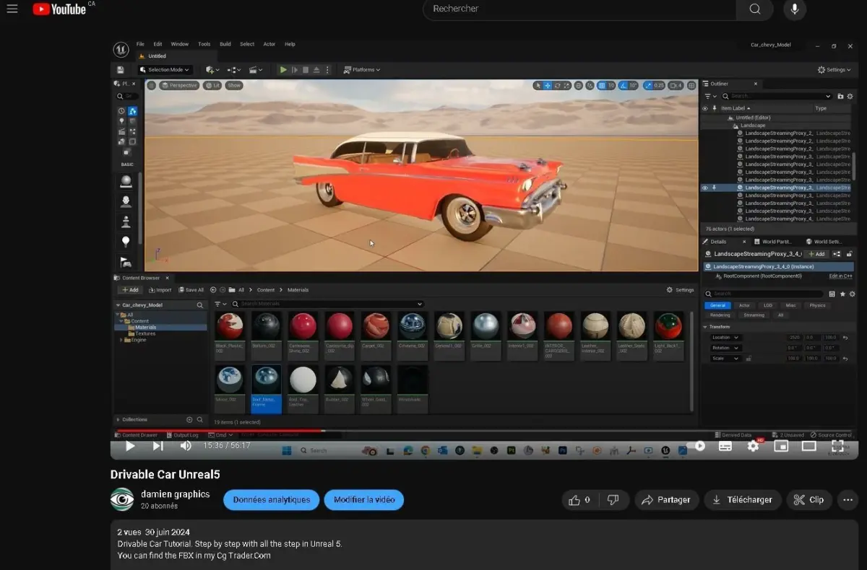Click Modifier la vidéo button
Image resolution: width=867 pixels, height=570 pixels.
(x=364, y=499)
